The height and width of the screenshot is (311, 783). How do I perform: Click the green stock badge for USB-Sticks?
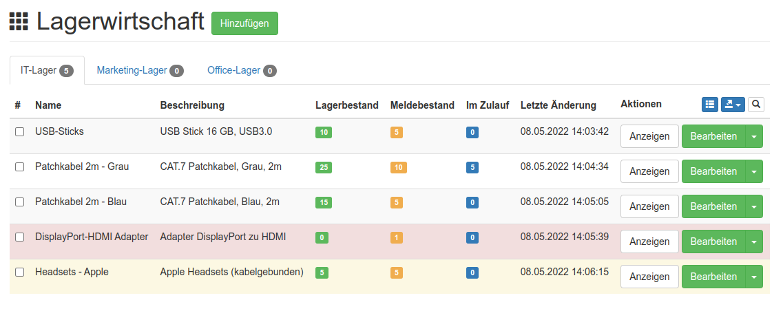pos(324,132)
